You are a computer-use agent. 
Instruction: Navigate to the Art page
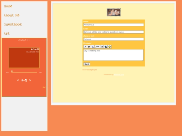[7, 34]
